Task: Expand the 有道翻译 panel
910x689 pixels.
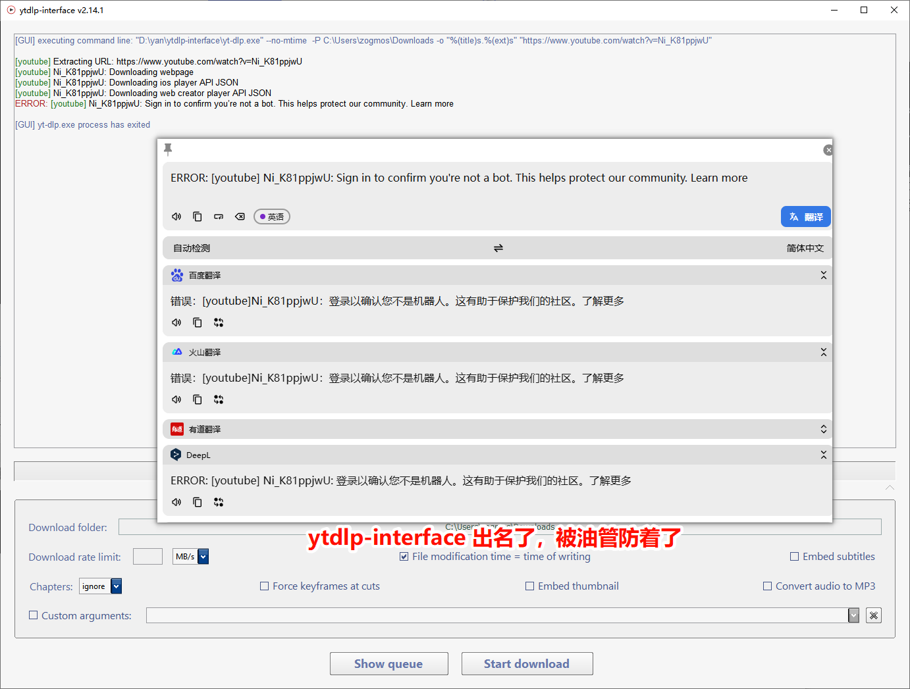Action: click(x=823, y=428)
